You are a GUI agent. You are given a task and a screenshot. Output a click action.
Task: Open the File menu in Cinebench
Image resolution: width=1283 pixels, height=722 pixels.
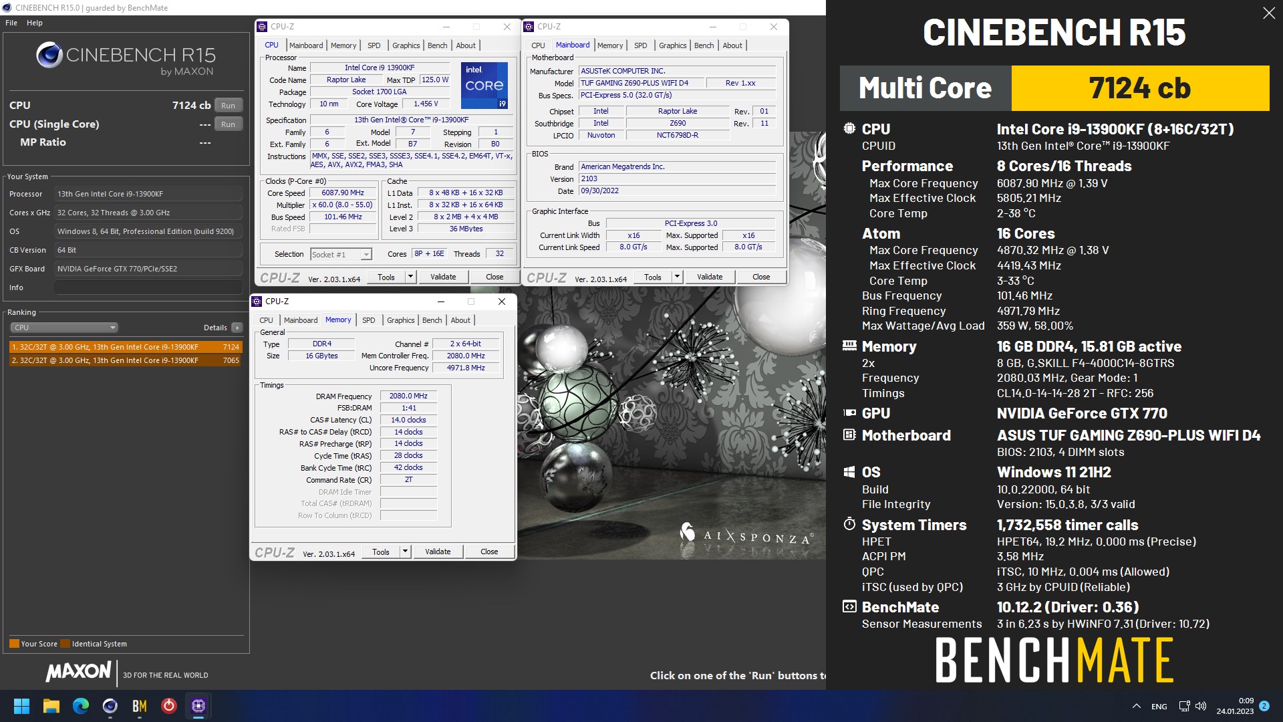[11, 23]
